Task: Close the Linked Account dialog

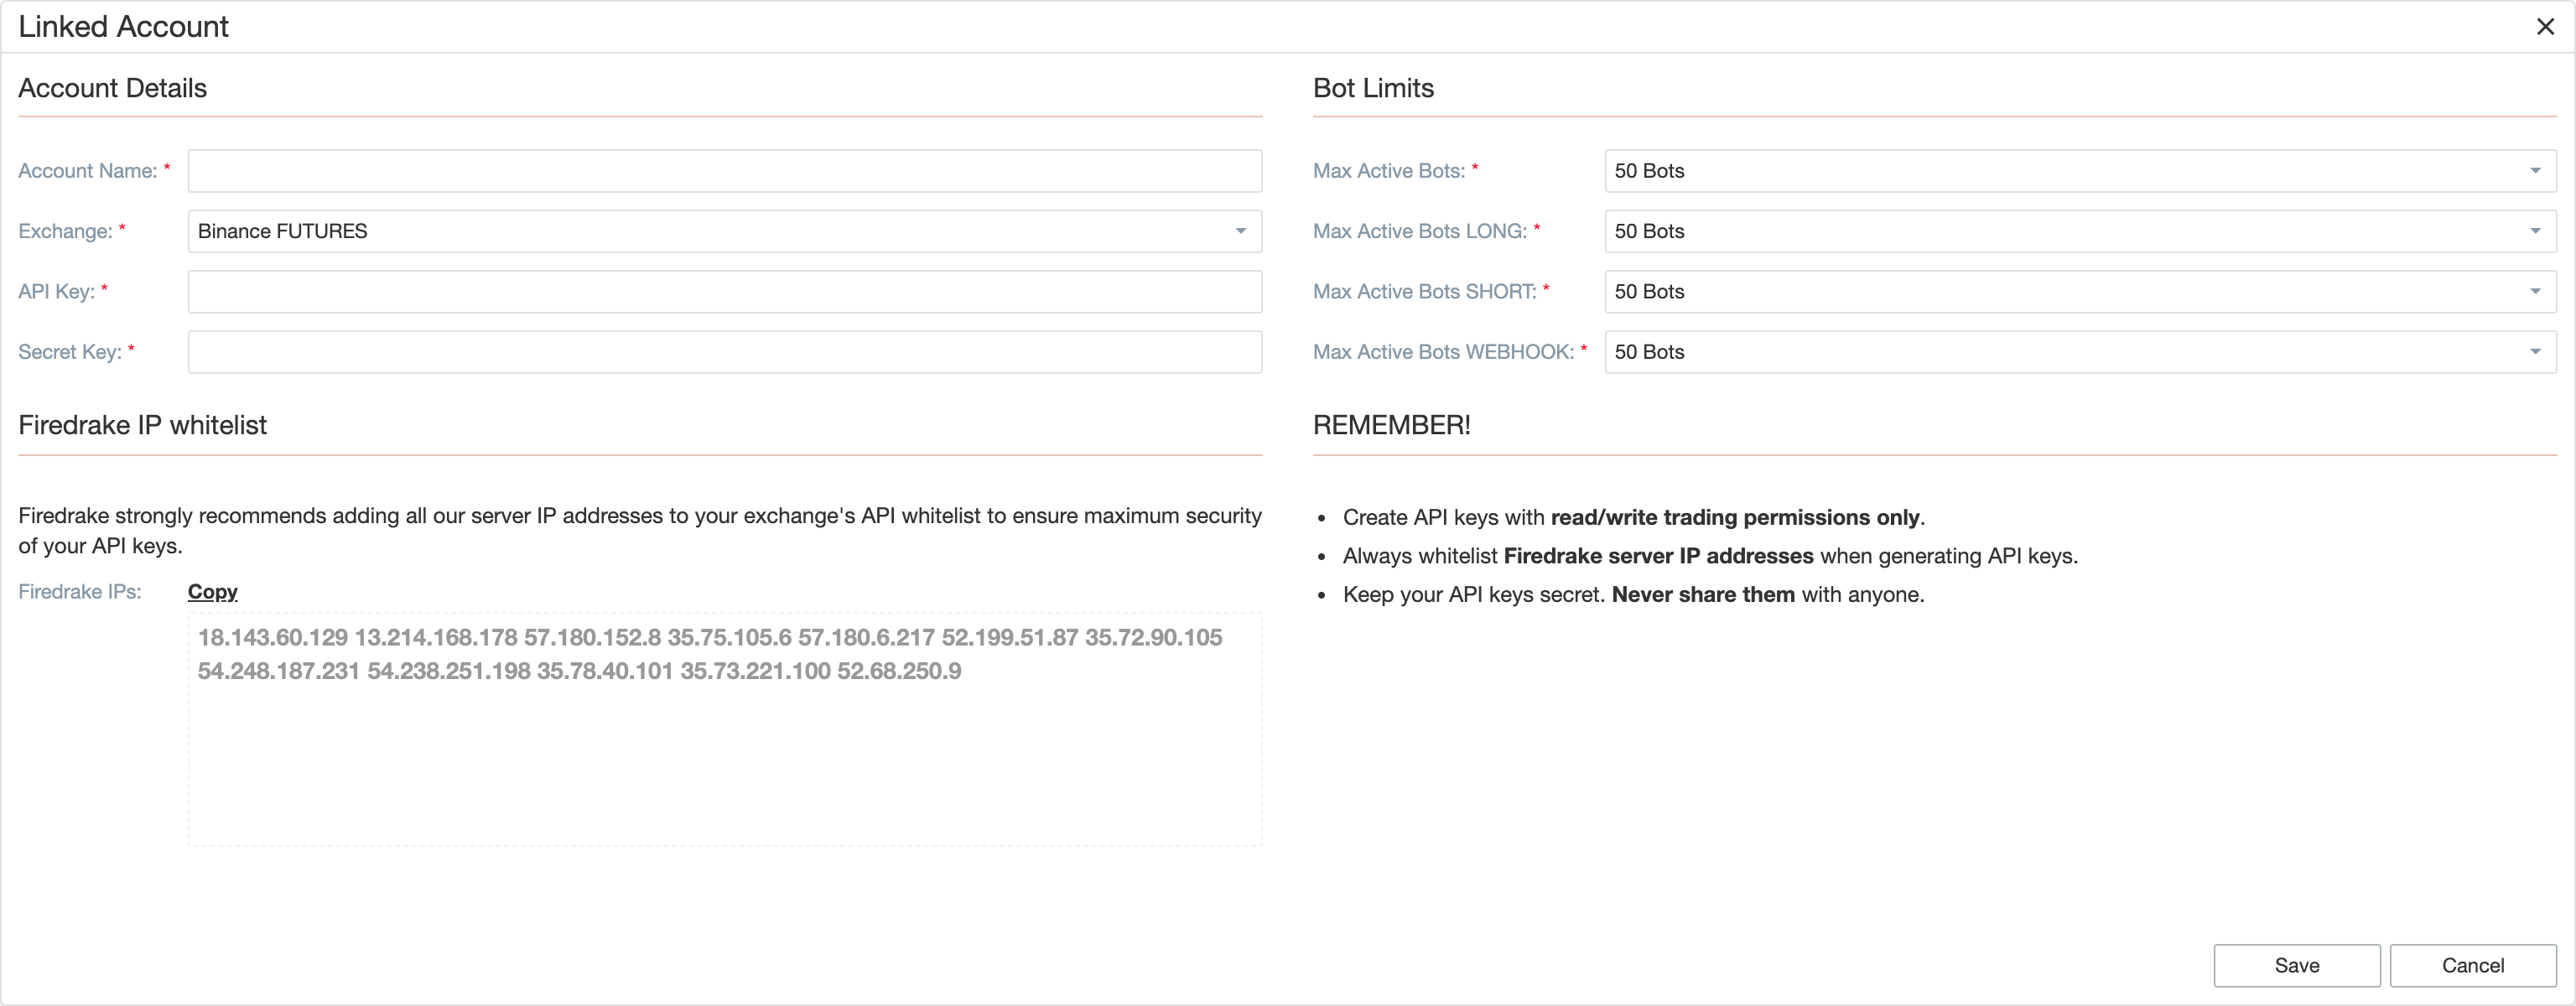Action: 2545,27
